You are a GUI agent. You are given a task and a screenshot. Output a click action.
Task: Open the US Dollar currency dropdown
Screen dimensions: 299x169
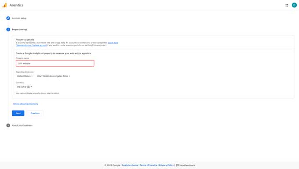pos(25,87)
